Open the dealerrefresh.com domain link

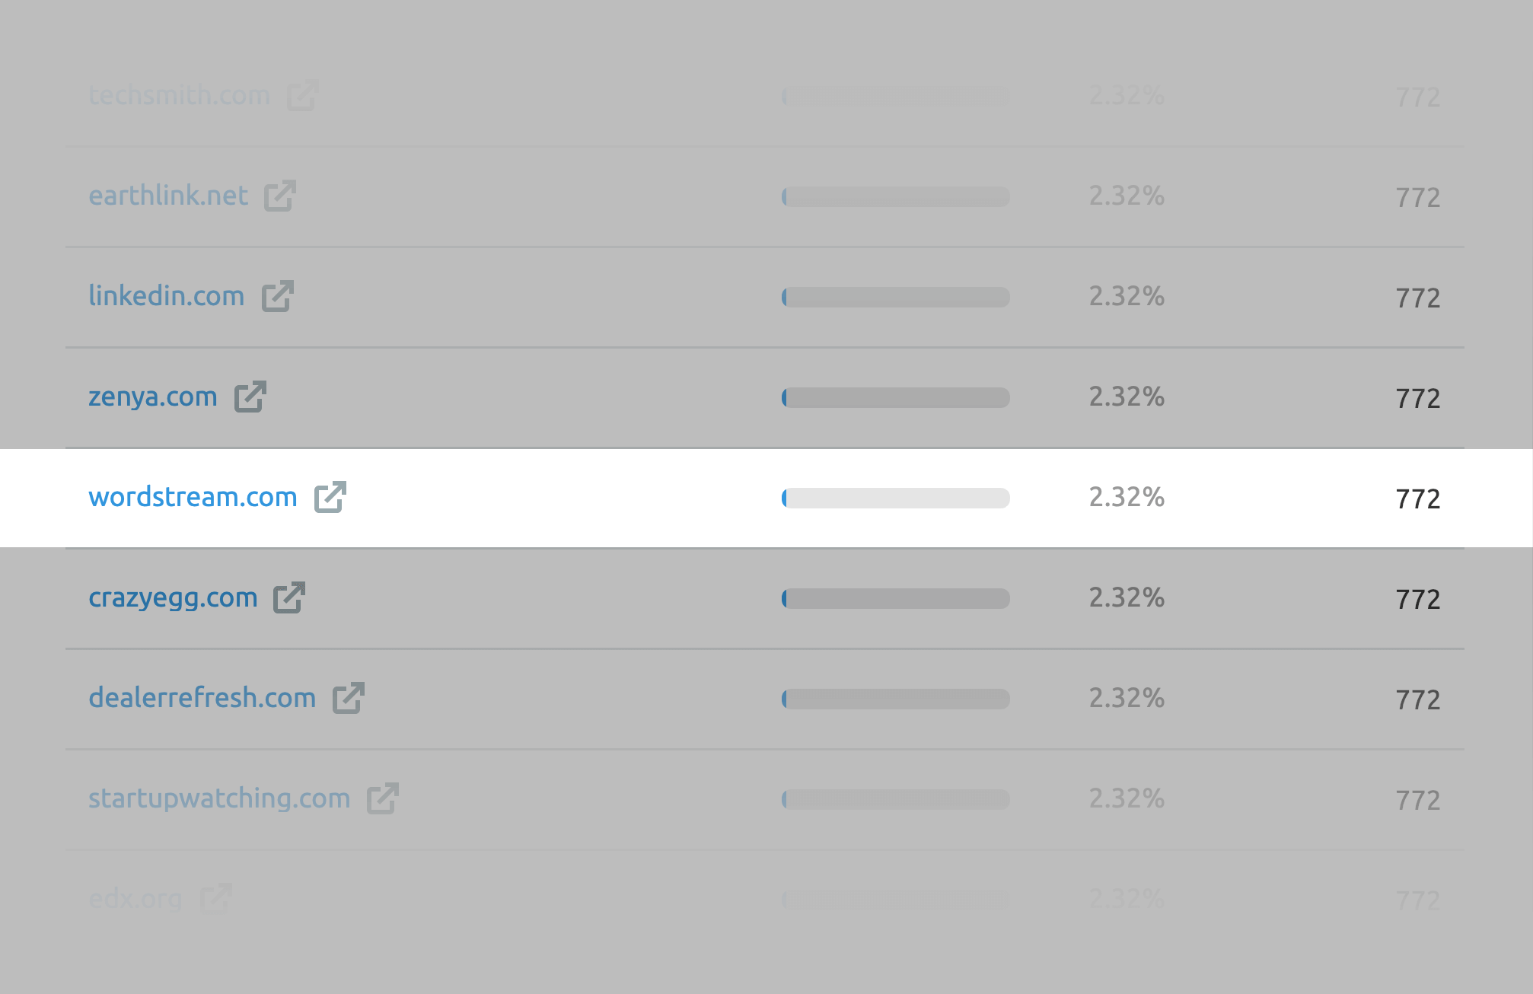[x=202, y=698]
